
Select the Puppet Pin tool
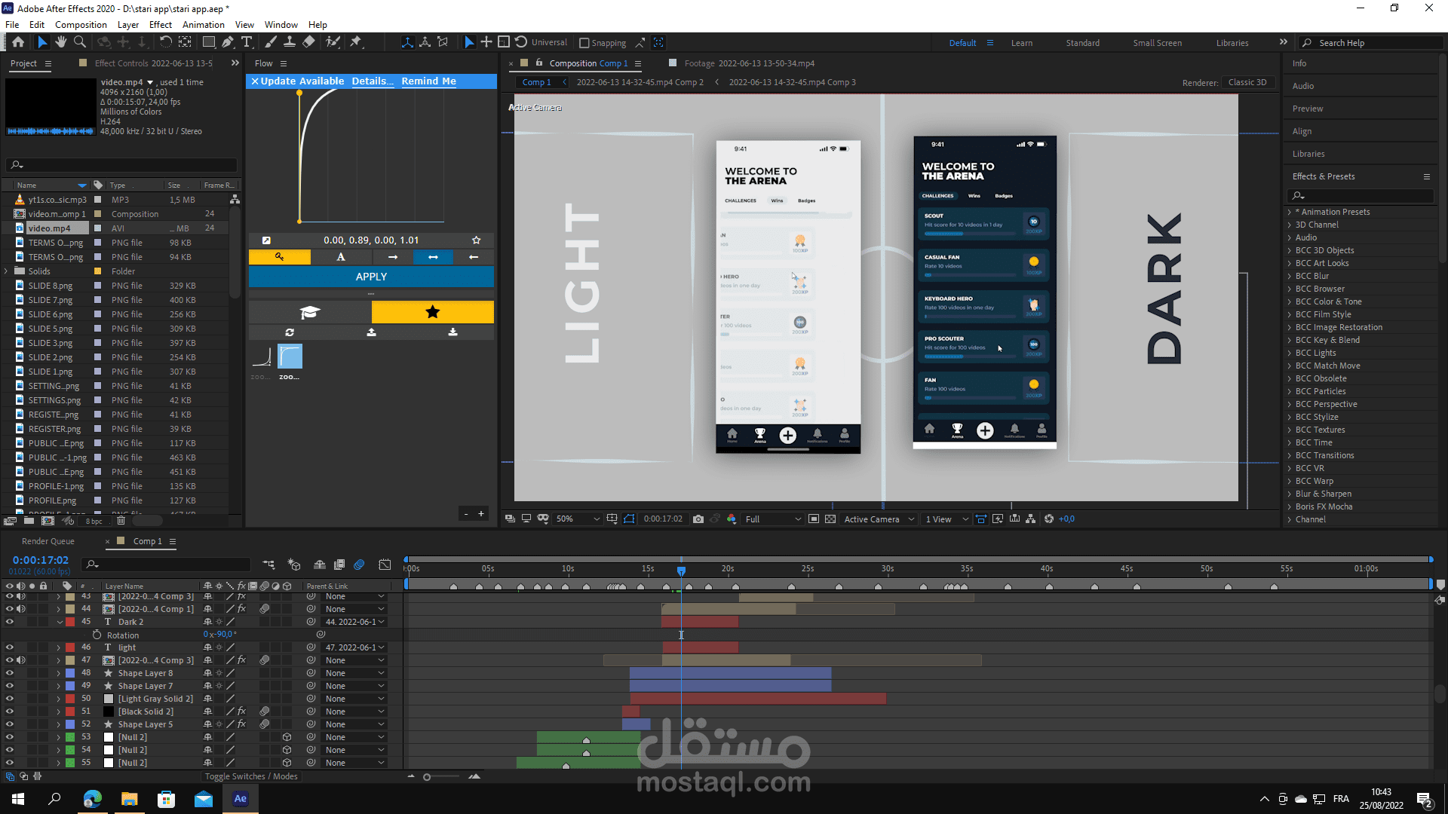[356, 42]
